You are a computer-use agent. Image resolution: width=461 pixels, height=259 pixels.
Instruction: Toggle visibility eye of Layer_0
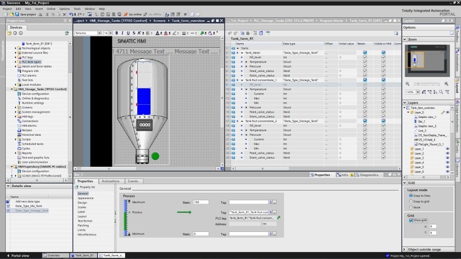tap(448, 112)
